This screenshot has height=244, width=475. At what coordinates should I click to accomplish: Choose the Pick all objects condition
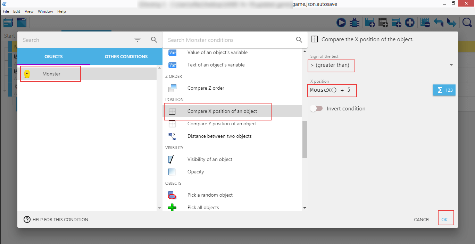203,207
